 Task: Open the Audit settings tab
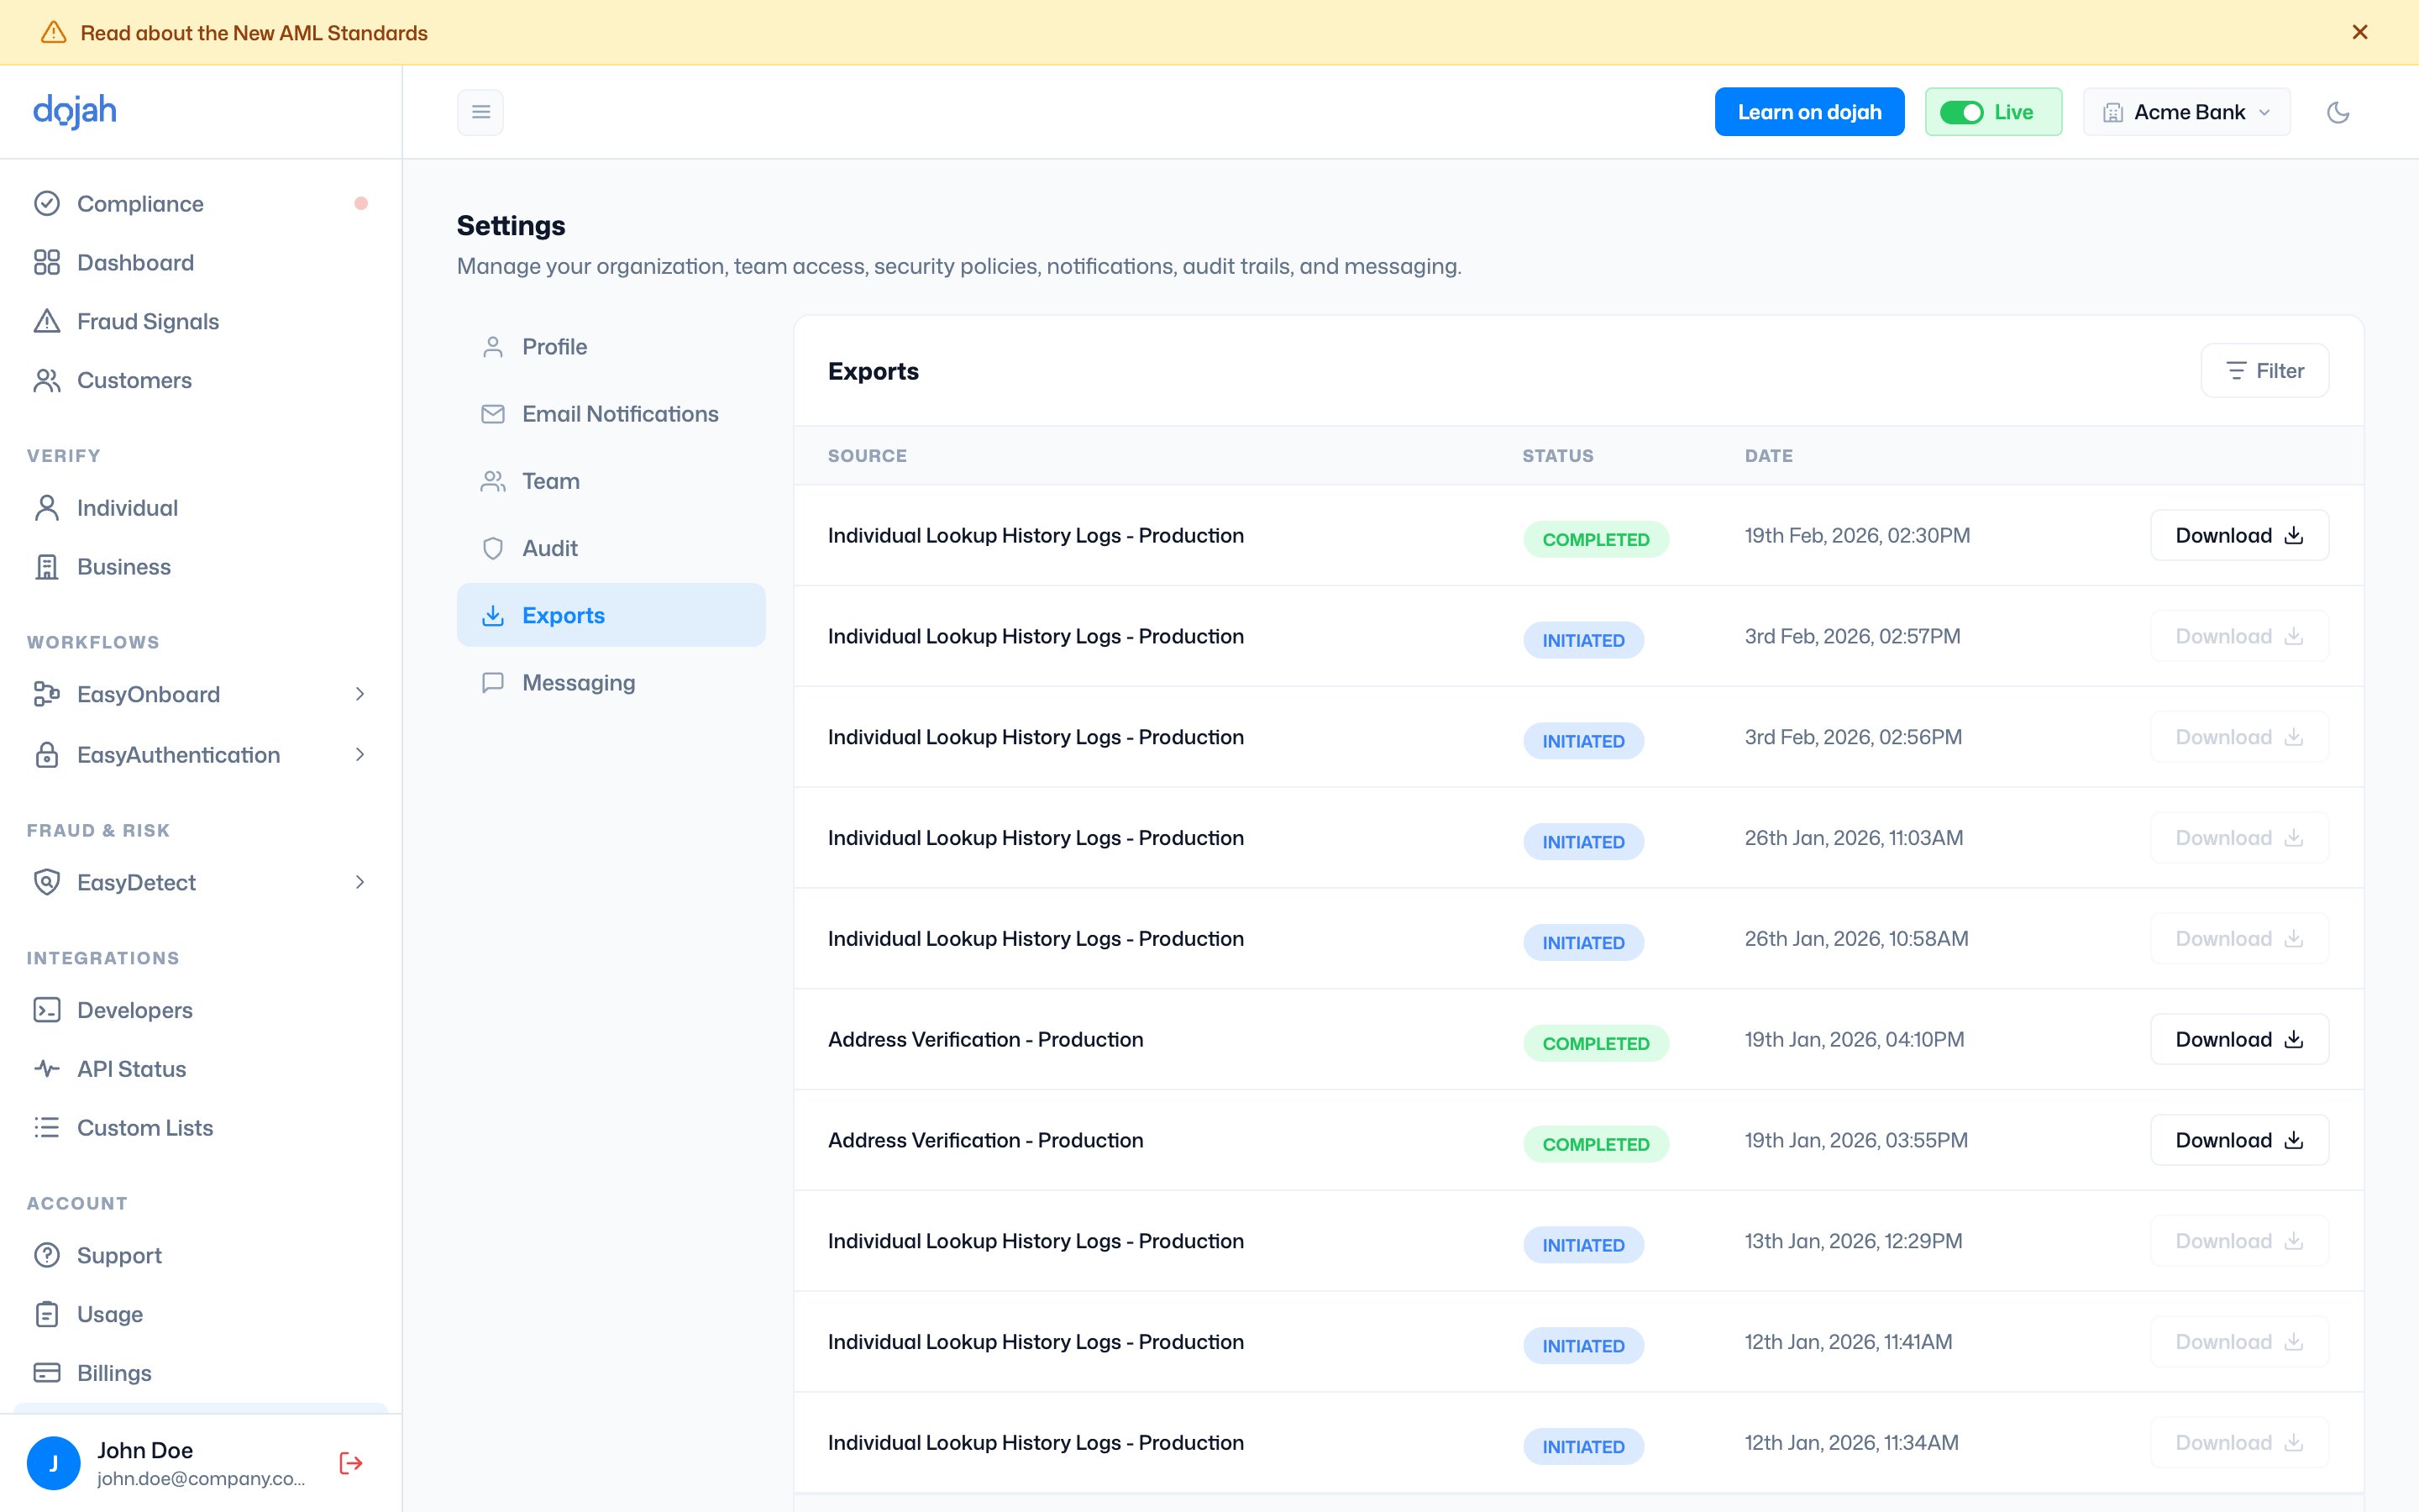[x=611, y=548]
